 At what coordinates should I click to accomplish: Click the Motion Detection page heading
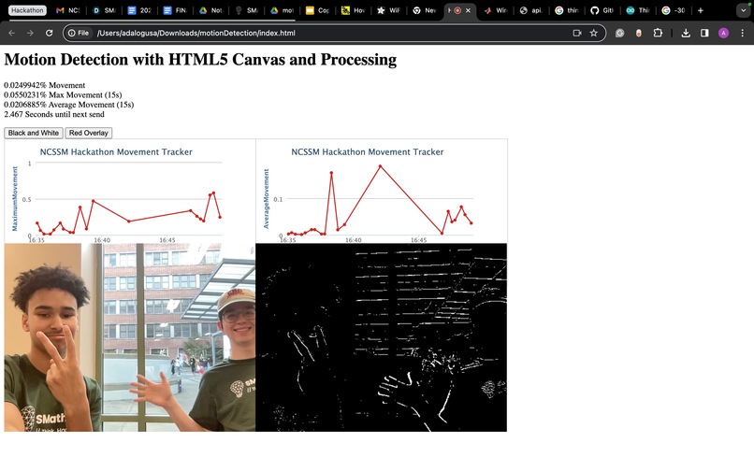(x=200, y=60)
